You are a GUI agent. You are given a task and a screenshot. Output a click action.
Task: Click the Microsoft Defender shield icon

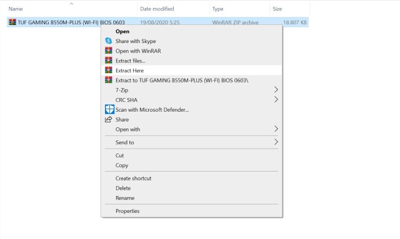click(x=109, y=109)
